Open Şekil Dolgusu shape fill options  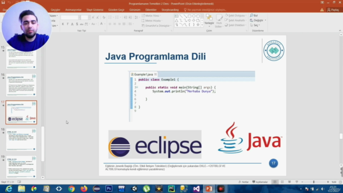click(x=236, y=16)
